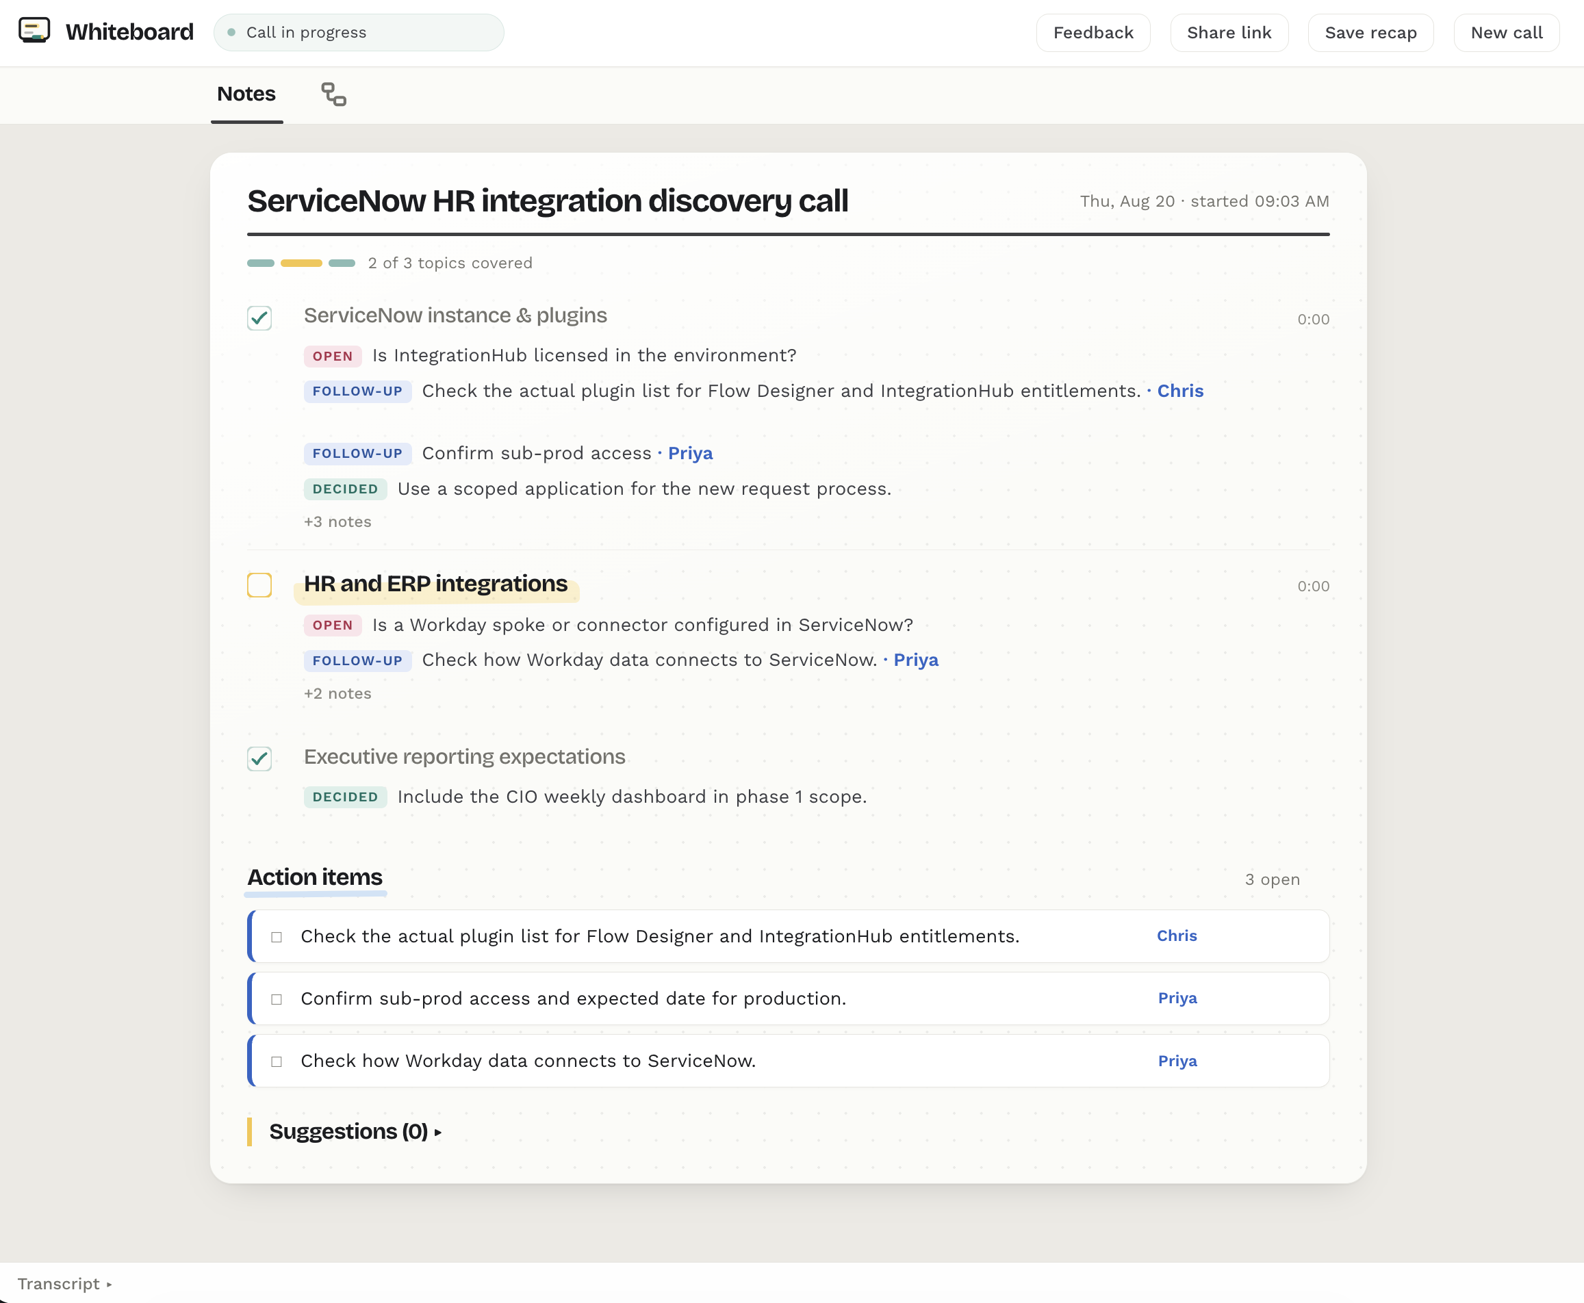This screenshot has width=1584, height=1303.
Task: Click the Whiteboard app logo icon
Action: click(34, 31)
